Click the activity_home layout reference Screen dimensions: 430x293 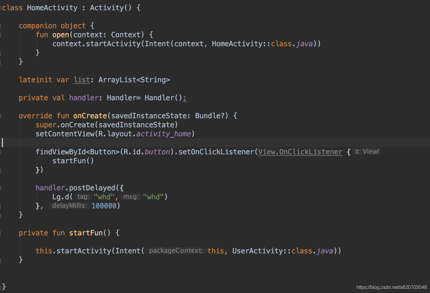tap(164, 134)
